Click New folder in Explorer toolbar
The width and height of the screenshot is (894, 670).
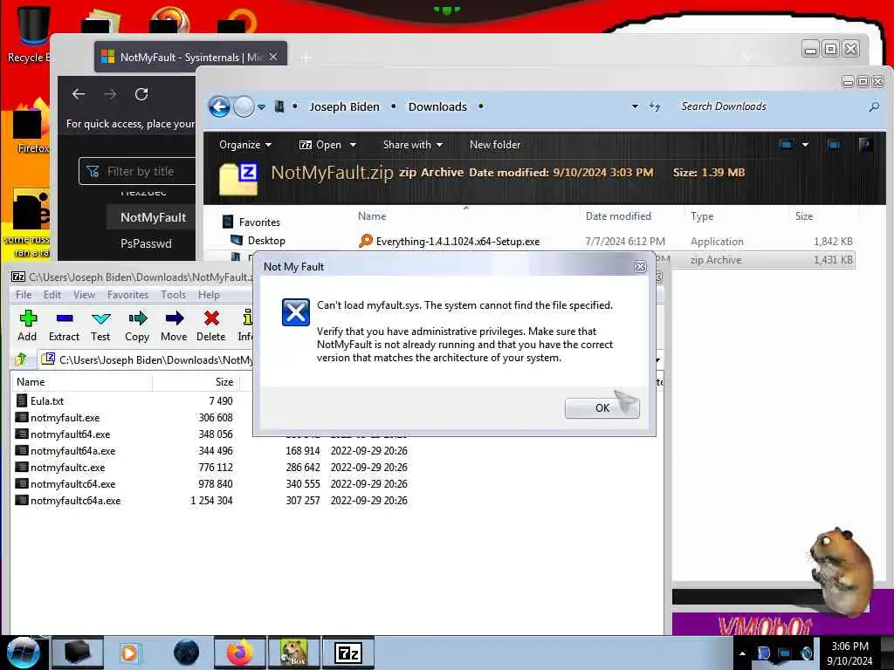click(495, 145)
